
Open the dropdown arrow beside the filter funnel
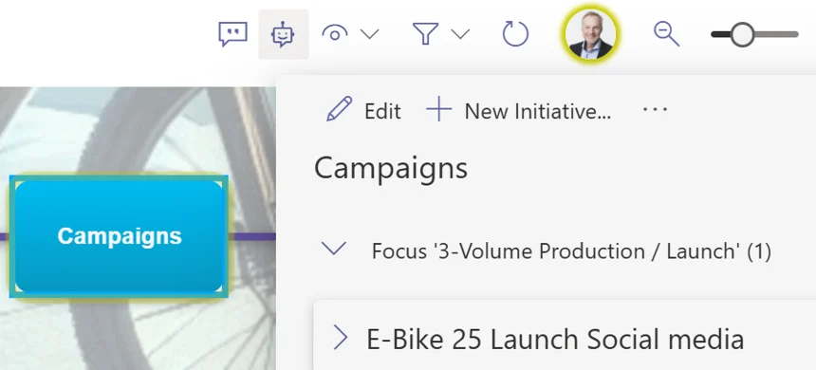pos(460,34)
